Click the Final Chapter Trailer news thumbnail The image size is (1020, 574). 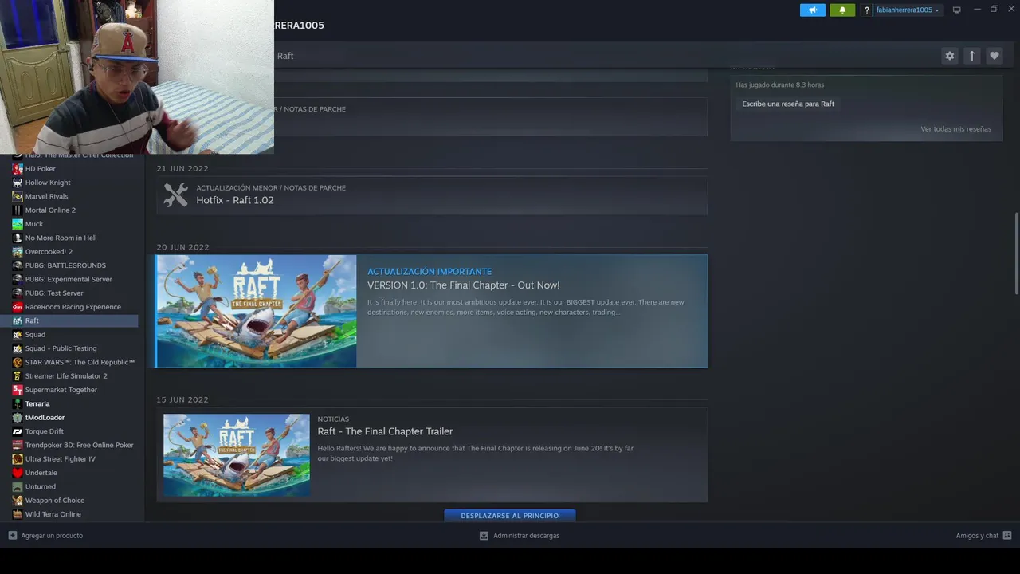237,455
